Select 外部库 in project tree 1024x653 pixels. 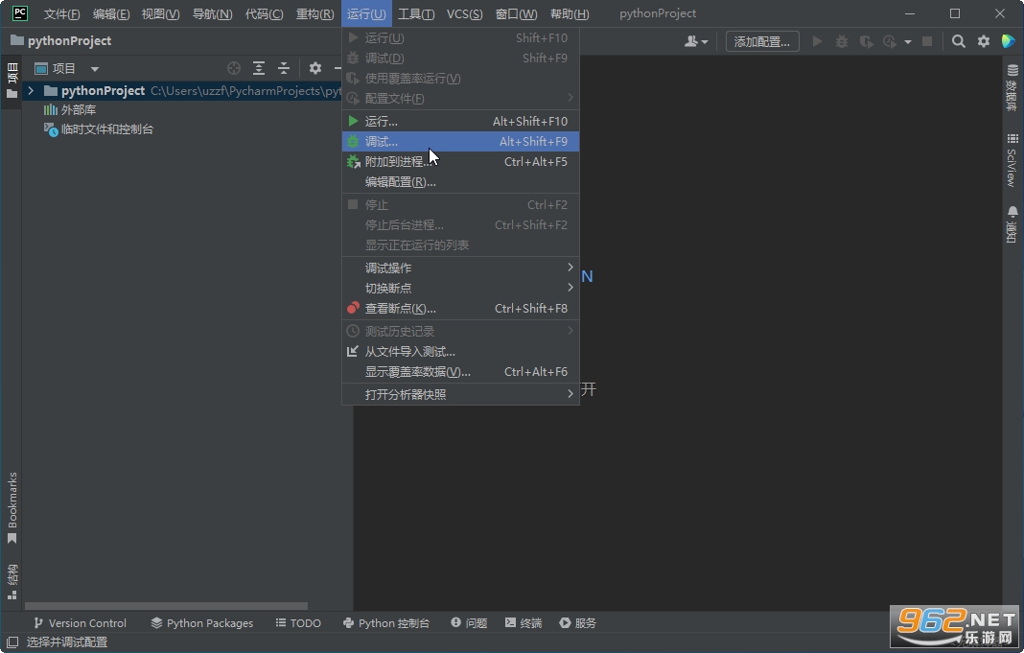pos(70,109)
